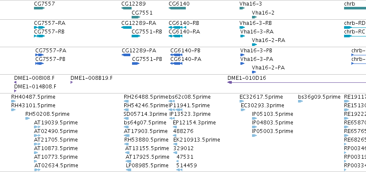Click the chrb gene feature bar
This screenshot has width=366, height=172.
point(355,8)
